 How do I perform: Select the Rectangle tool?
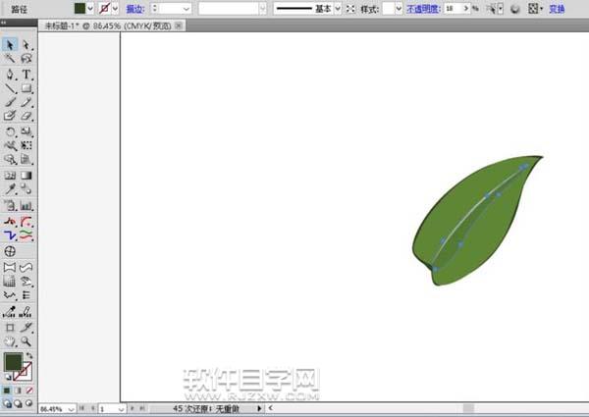(x=27, y=88)
